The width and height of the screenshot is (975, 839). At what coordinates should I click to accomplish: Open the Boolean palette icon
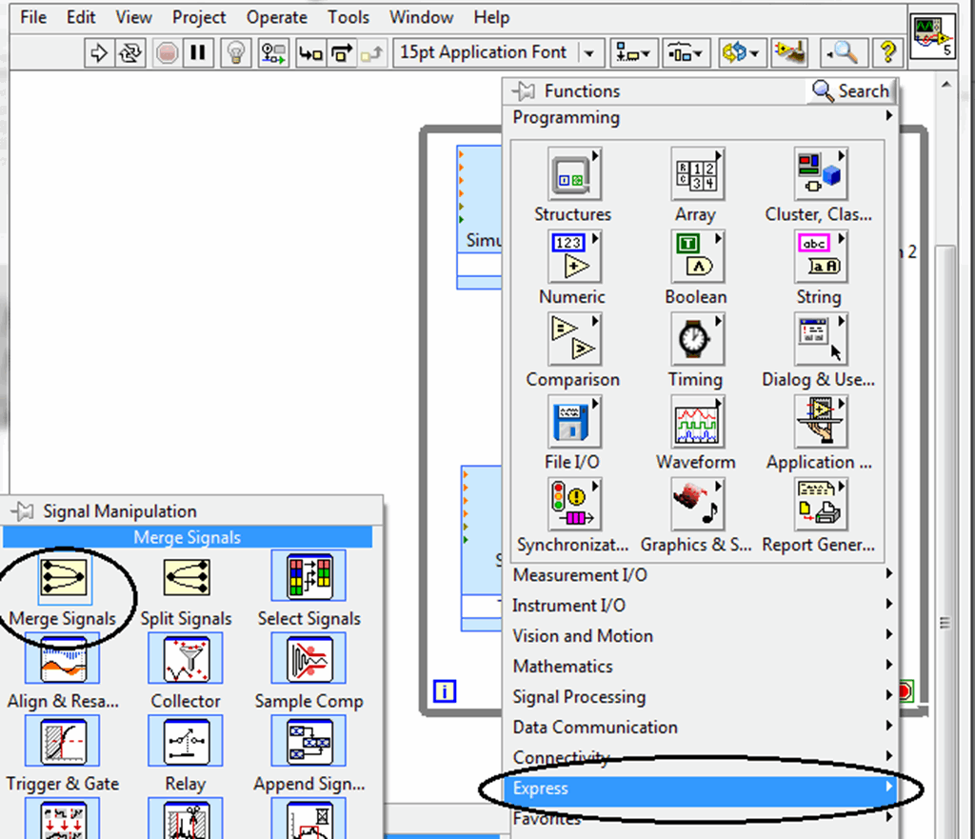[x=696, y=255]
